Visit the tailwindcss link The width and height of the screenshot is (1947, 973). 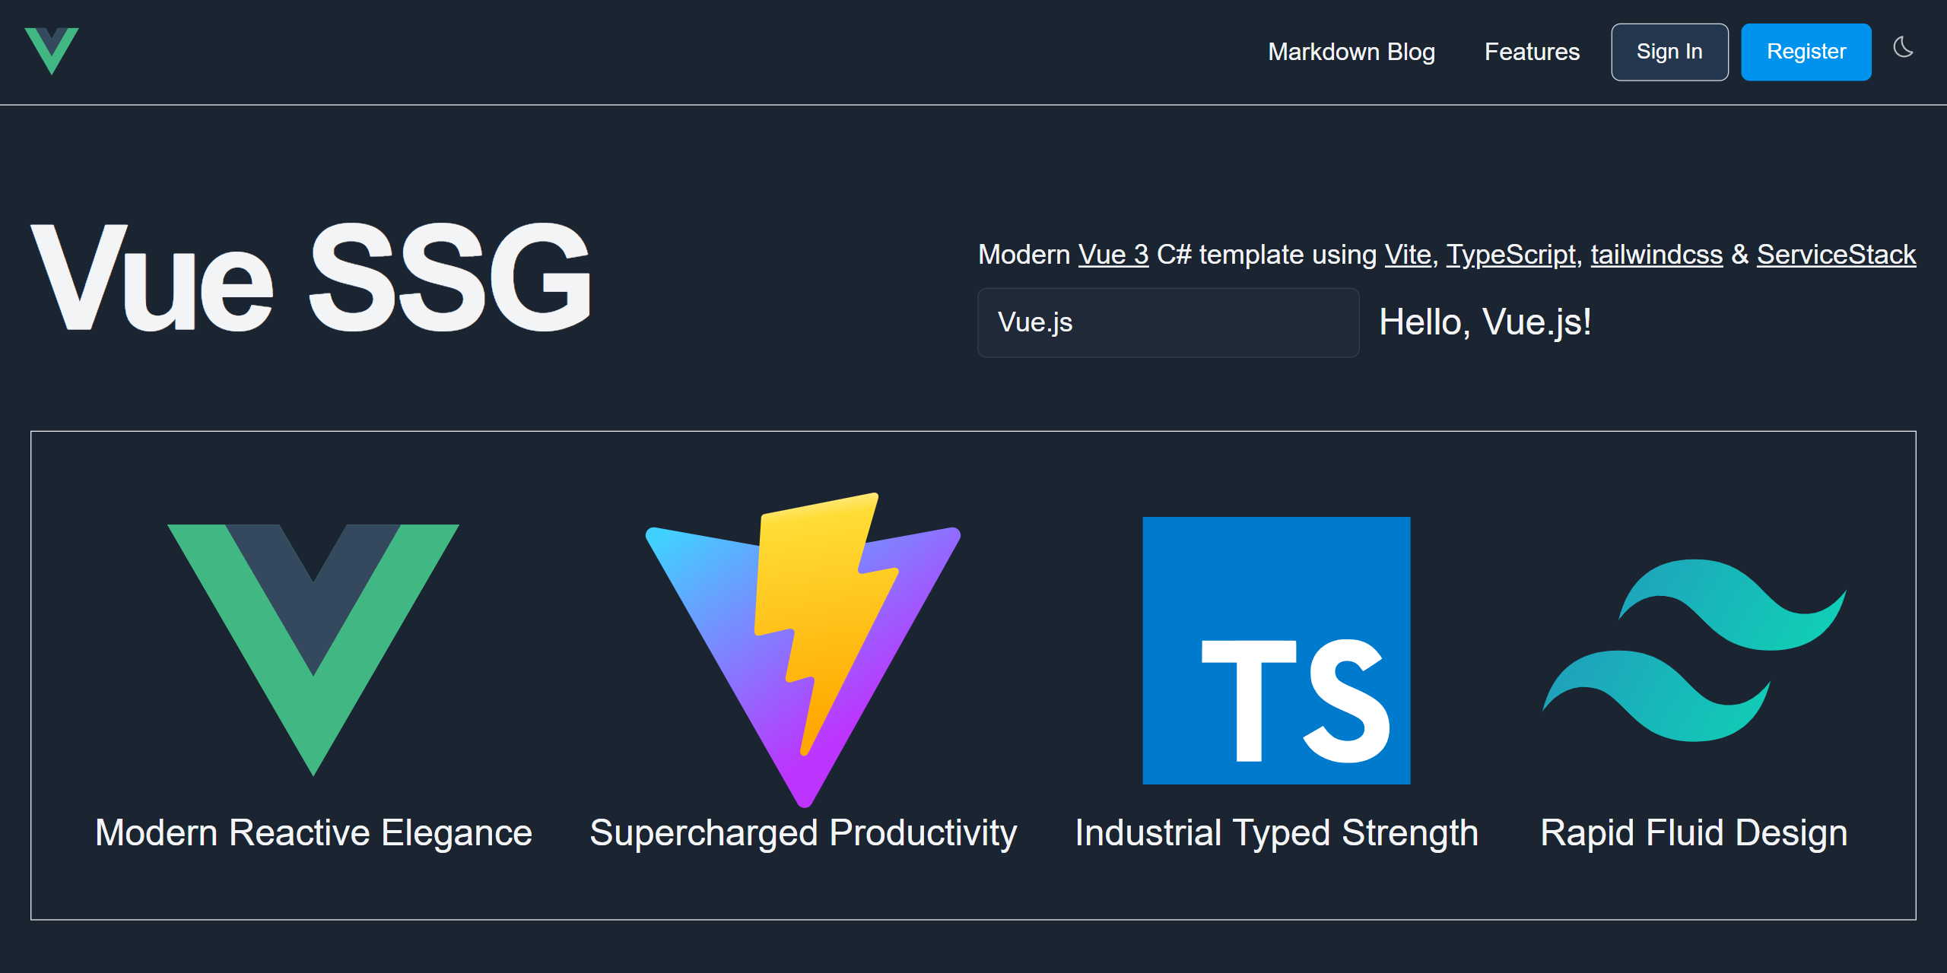[x=1656, y=254]
